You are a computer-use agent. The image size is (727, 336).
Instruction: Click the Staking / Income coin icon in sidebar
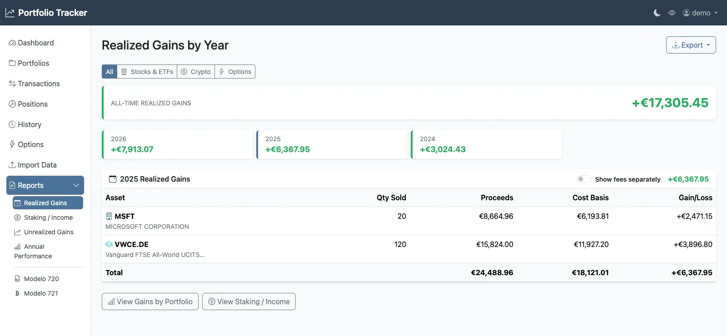tap(18, 217)
